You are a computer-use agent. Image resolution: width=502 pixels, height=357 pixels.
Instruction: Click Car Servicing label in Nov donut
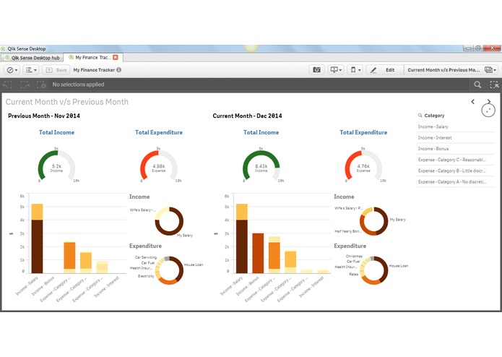(x=146, y=257)
